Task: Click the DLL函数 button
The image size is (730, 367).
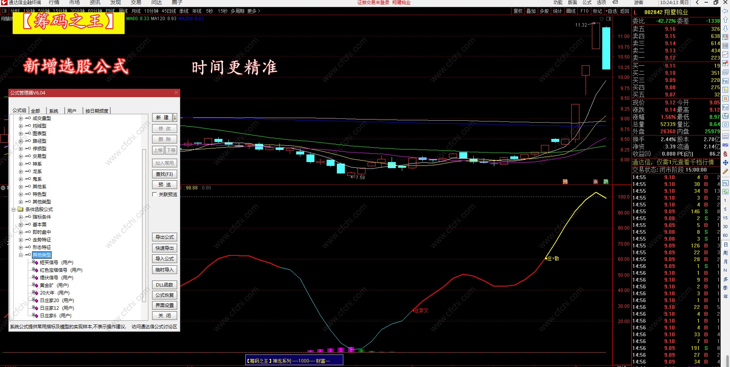Action: coord(165,285)
